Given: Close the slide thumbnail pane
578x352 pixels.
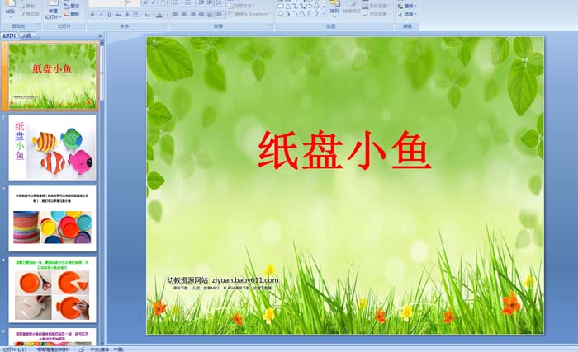Looking at the screenshot, I should click(x=100, y=35).
